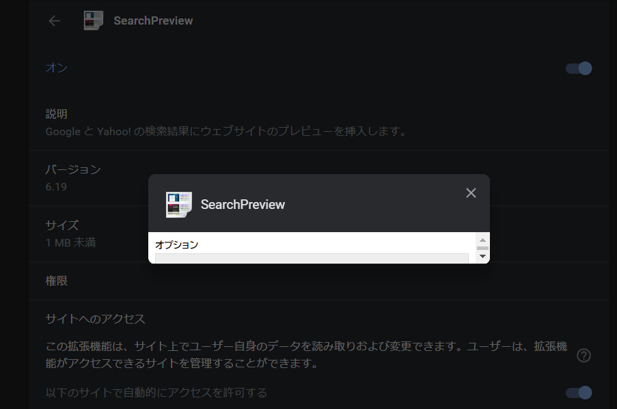Click the バージョン label
Viewport: 617px width, 409px height.
[73, 169]
